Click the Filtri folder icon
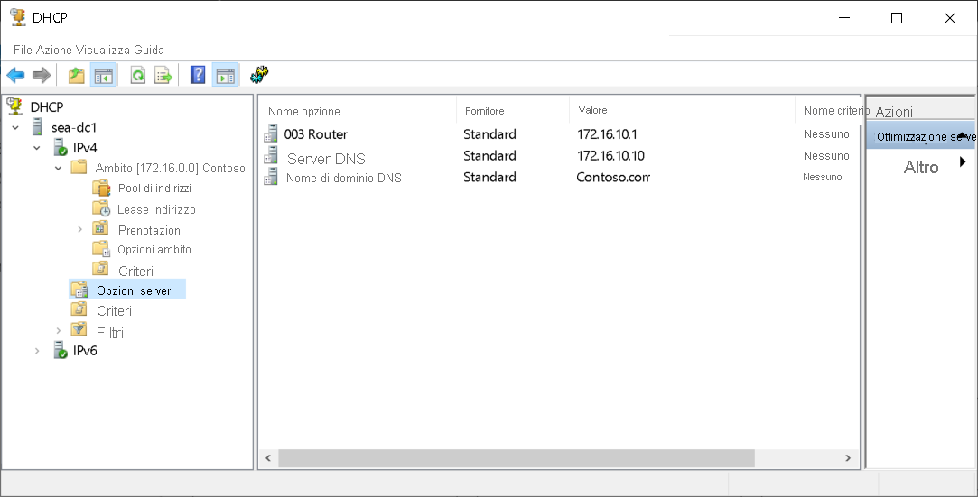Viewport: 978px width, 497px height. click(x=79, y=330)
